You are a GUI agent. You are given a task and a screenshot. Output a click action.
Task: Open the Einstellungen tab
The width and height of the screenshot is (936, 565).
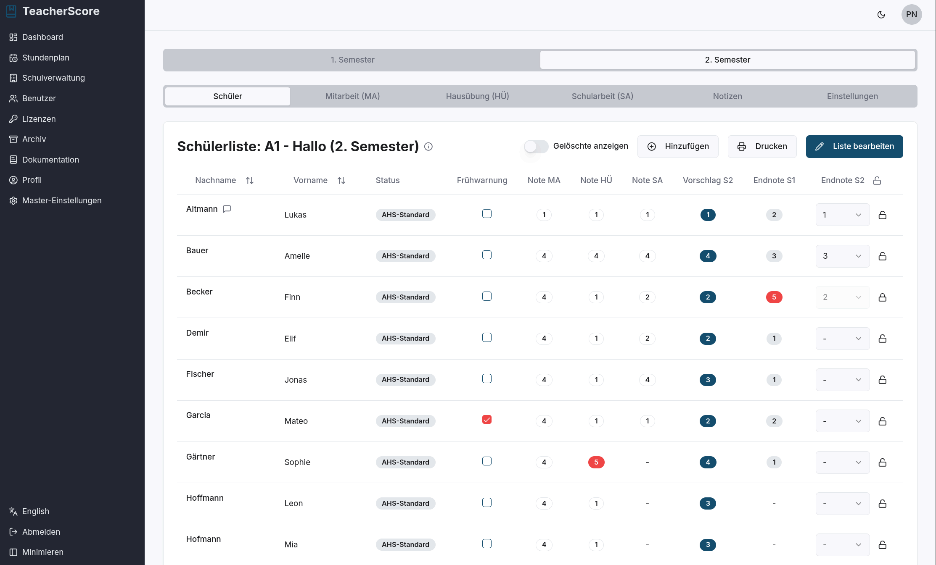click(x=852, y=96)
